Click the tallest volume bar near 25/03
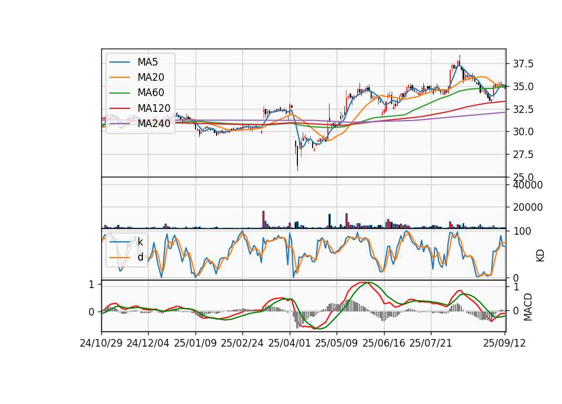The image size is (562, 404). [263, 220]
